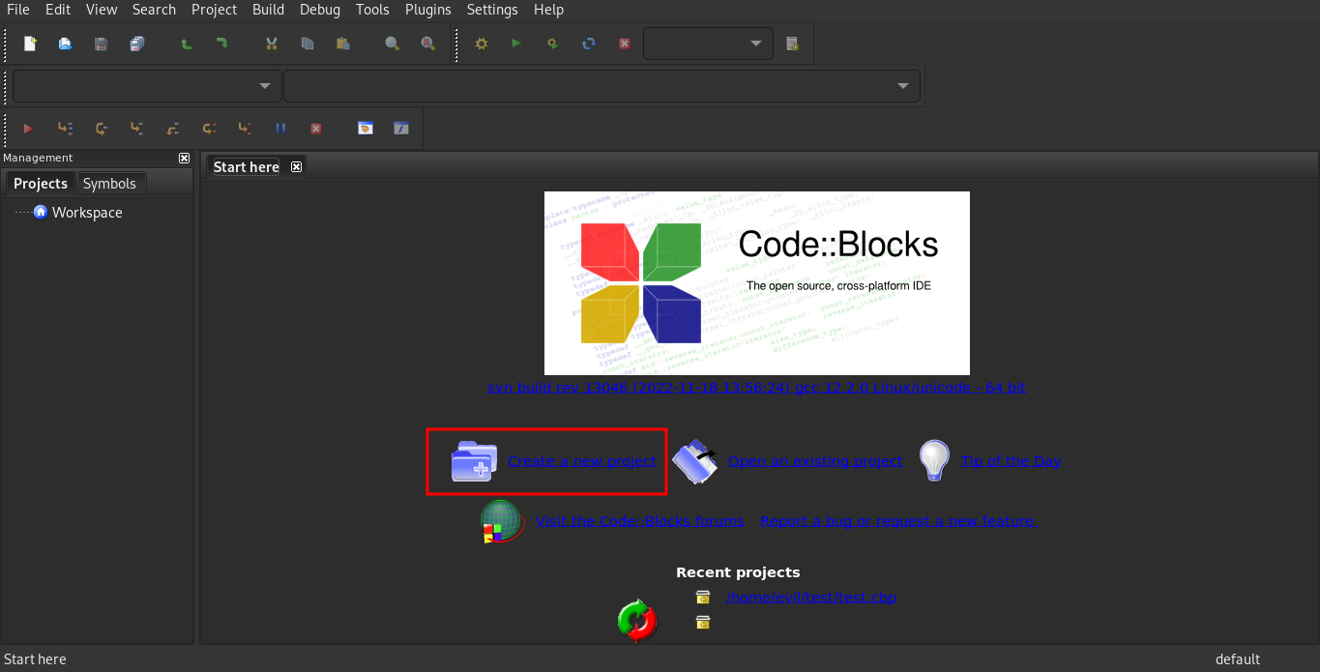This screenshot has width=1320, height=672.
Task: Click the New file toolbar icon
Action: coord(30,44)
